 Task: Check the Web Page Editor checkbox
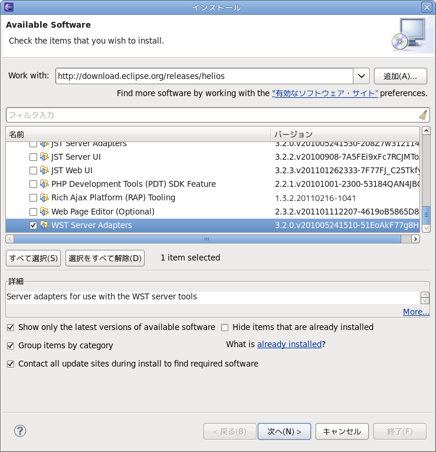click(x=33, y=212)
